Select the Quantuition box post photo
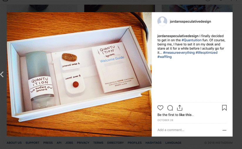This screenshot has height=149, width=242. (x=79, y=74)
